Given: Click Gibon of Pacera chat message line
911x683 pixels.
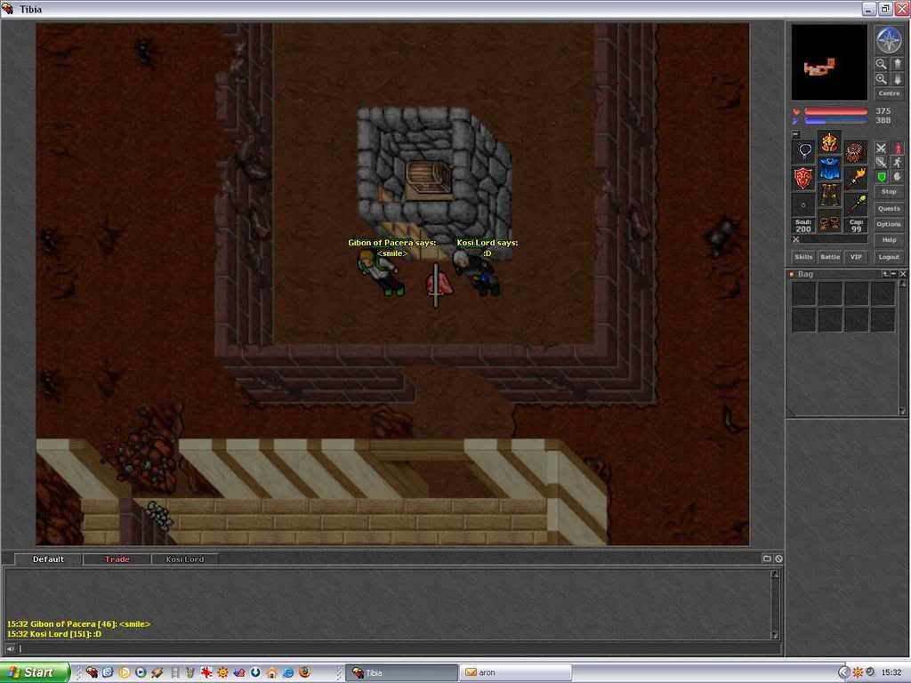Looking at the screenshot, I should click(x=78, y=623).
